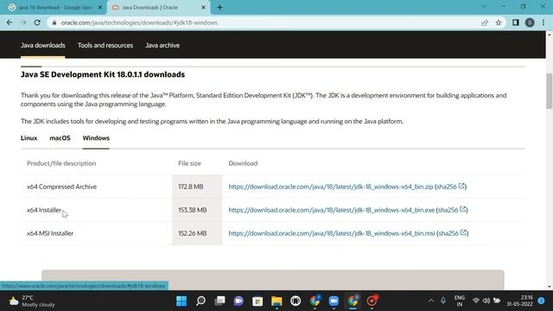553x311 pixels.
Task: Open sha256 link for the msi file
Action: pyautogui.click(x=453, y=233)
